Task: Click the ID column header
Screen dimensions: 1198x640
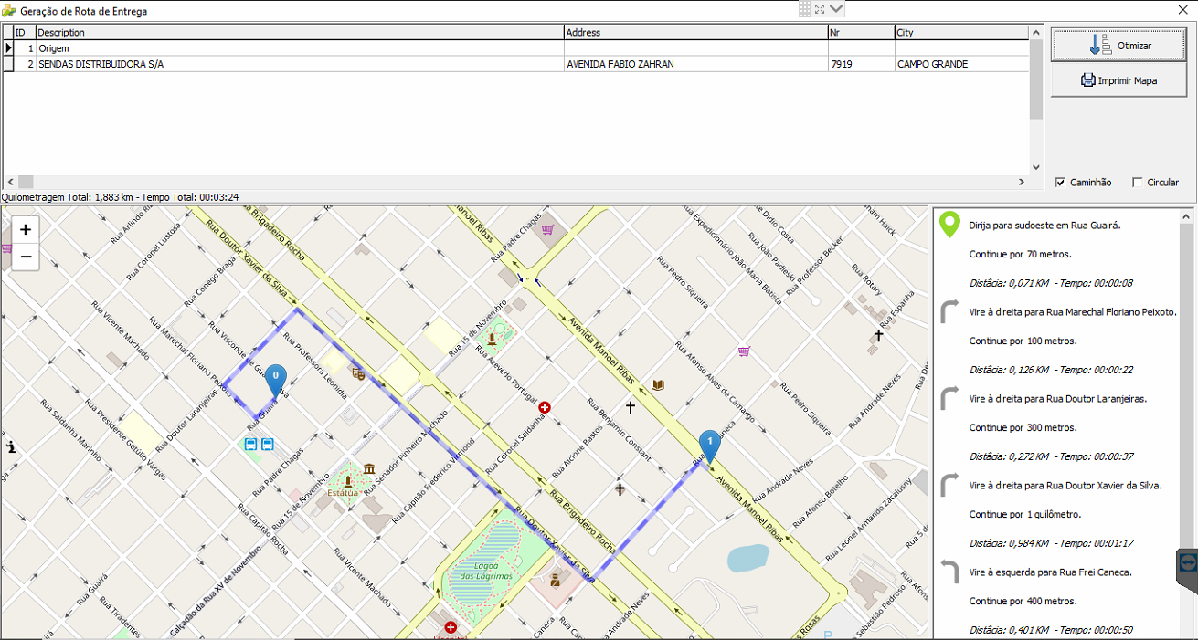Action: click(25, 32)
